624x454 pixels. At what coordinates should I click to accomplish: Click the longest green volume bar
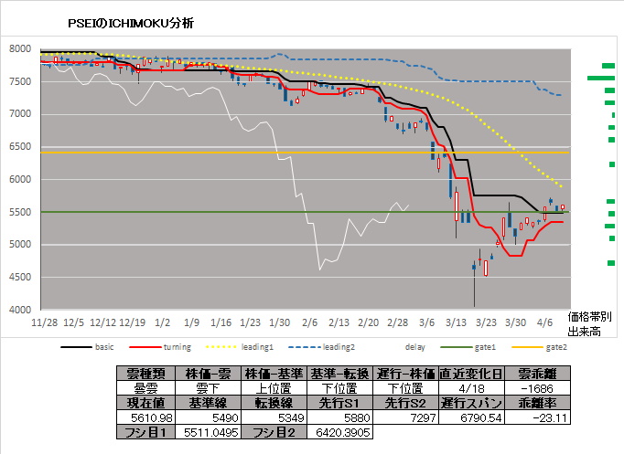point(601,79)
